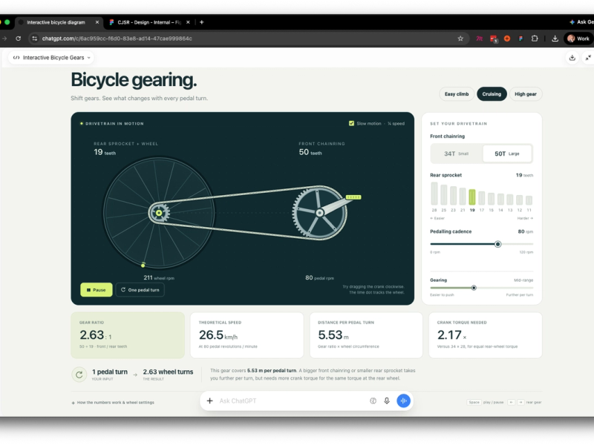Switch to the CJSR - Design - Internal tab
The image size is (594, 445).
[x=150, y=22]
